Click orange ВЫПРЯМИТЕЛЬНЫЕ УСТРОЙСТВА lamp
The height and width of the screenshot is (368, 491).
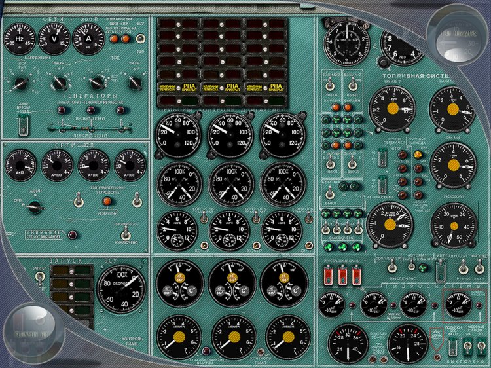click(107, 201)
